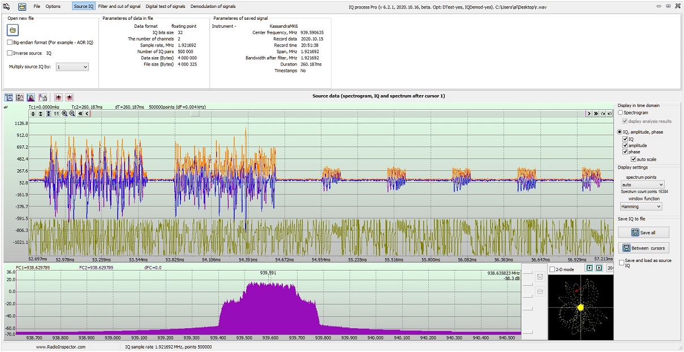Viewport: 684px width, 352px height.
Task: Jump forward with the double-right arrow
Action: 596,114
